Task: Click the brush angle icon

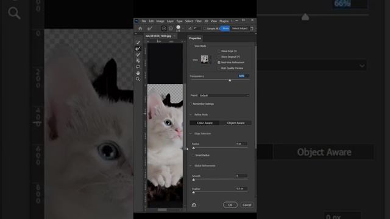Action: 190,29
